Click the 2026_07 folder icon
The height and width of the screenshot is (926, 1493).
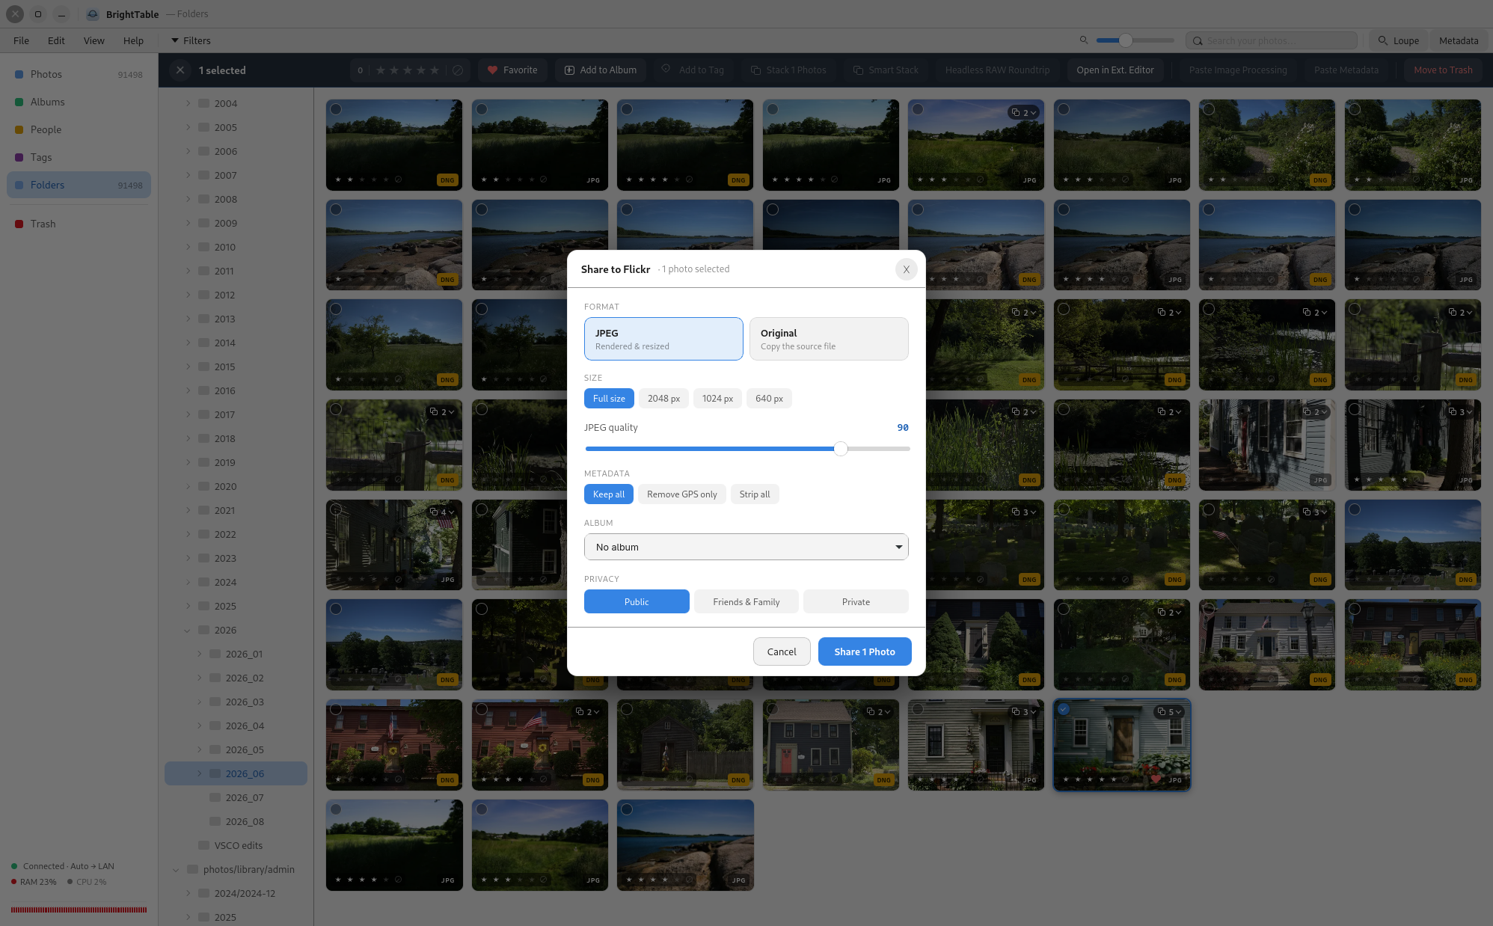click(x=215, y=797)
